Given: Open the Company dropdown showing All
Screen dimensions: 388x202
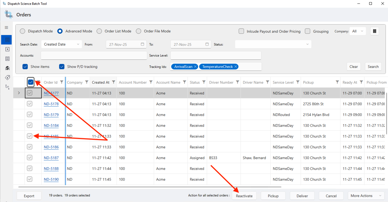Looking at the screenshot, I should click(358, 31).
